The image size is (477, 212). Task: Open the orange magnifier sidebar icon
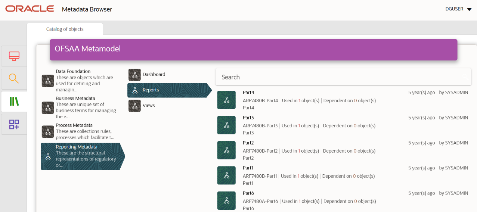tap(14, 79)
